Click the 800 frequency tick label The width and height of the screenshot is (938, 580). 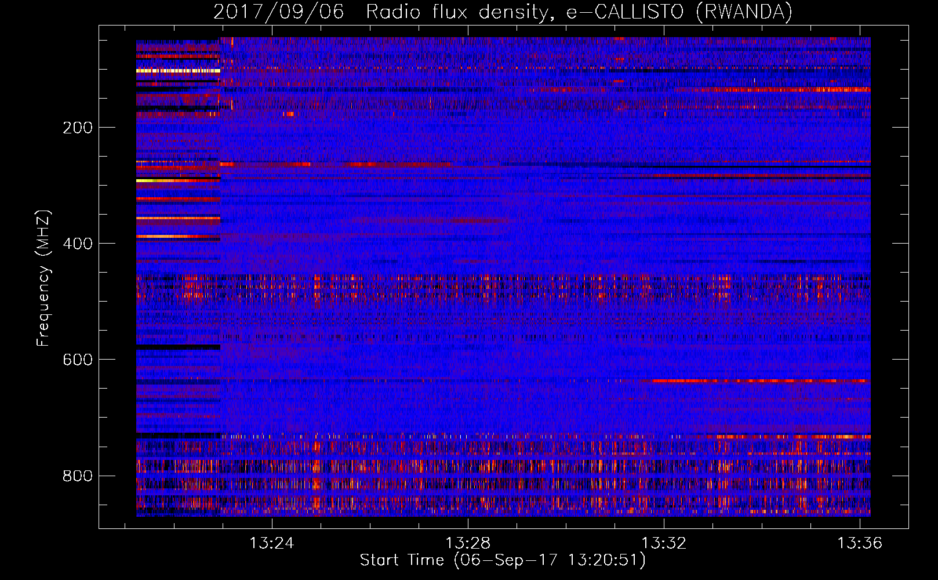click(x=78, y=476)
